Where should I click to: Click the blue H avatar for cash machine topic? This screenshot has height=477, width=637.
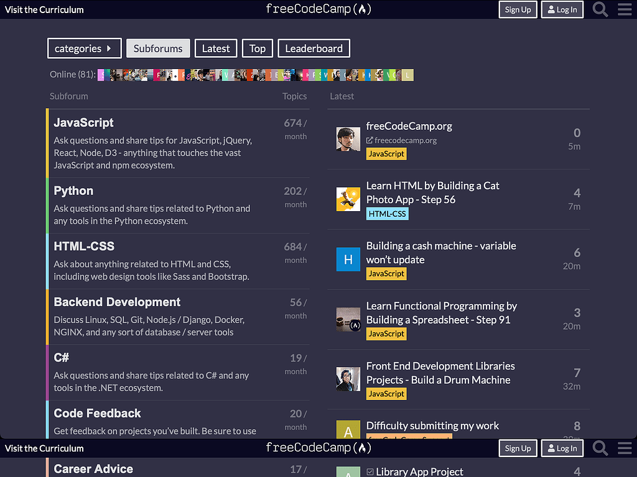(x=348, y=259)
